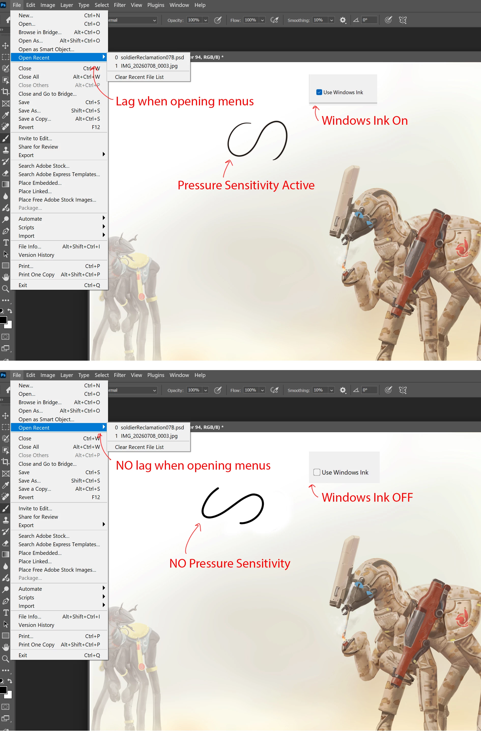Click Version History in the lower File menu
This screenshot has width=481, height=746.
point(59,625)
